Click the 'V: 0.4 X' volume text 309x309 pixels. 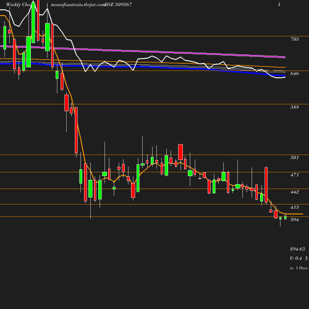click(x=299, y=258)
